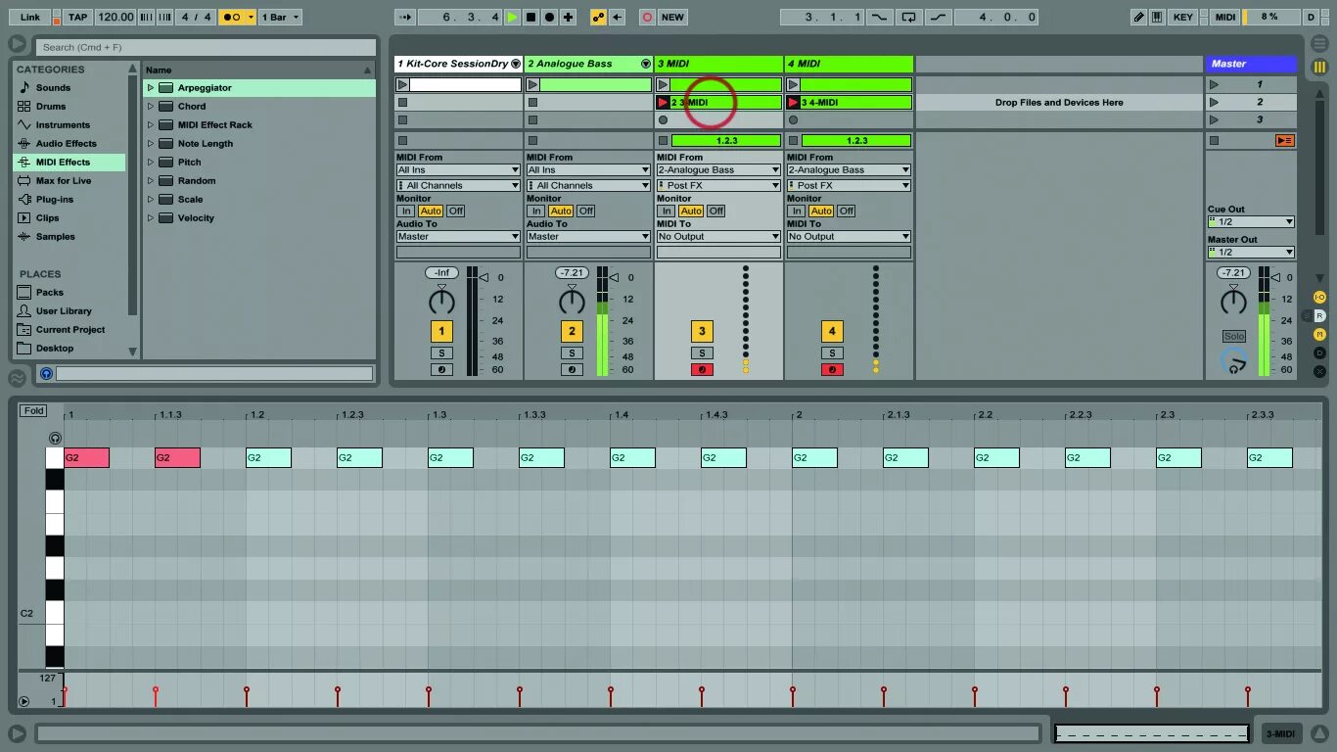Toggle MIDI map mode

pos(1224,17)
